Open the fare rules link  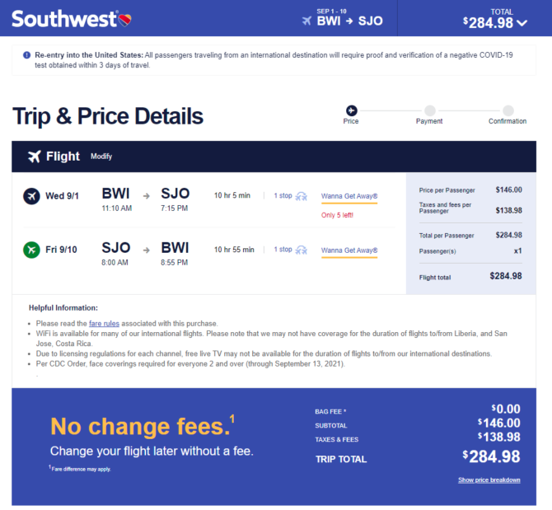[x=104, y=324]
